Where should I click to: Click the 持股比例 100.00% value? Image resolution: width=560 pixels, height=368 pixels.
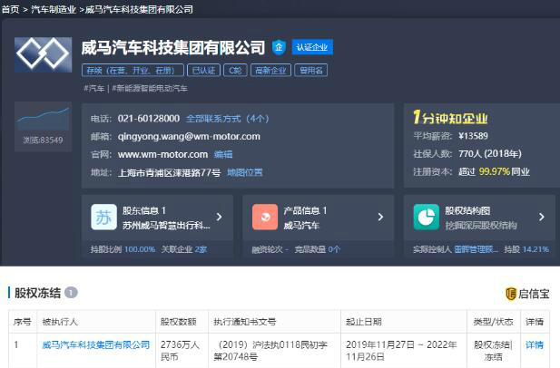(140, 249)
